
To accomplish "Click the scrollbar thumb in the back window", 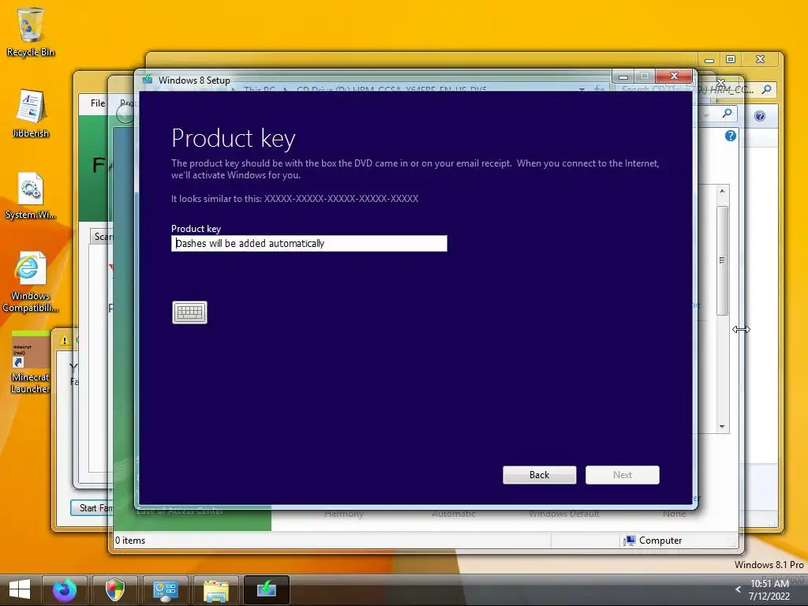I will pyautogui.click(x=722, y=260).
